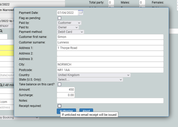The height and width of the screenshot is (127, 178).
Task: Click the Customer surname field
Action: pos(110,42)
